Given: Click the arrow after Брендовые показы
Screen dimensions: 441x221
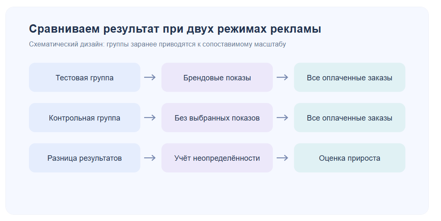Looking at the screenshot, I should pos(283,77).
